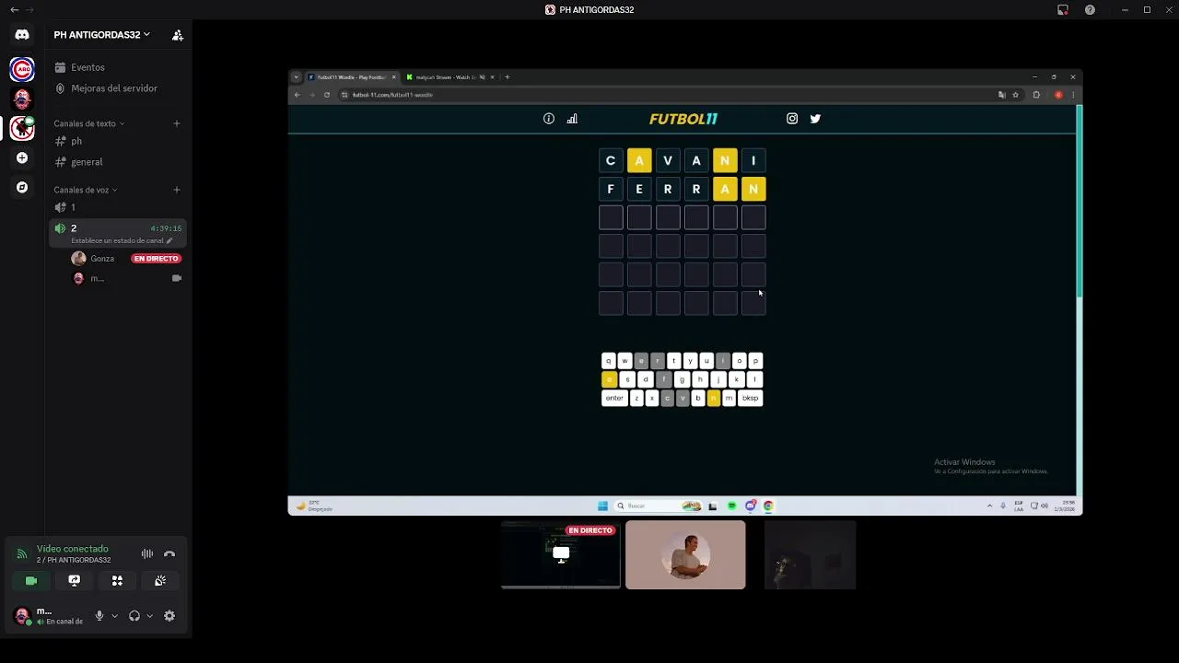Reload the page in streamed Chrome window

click(x=326, y=95)
